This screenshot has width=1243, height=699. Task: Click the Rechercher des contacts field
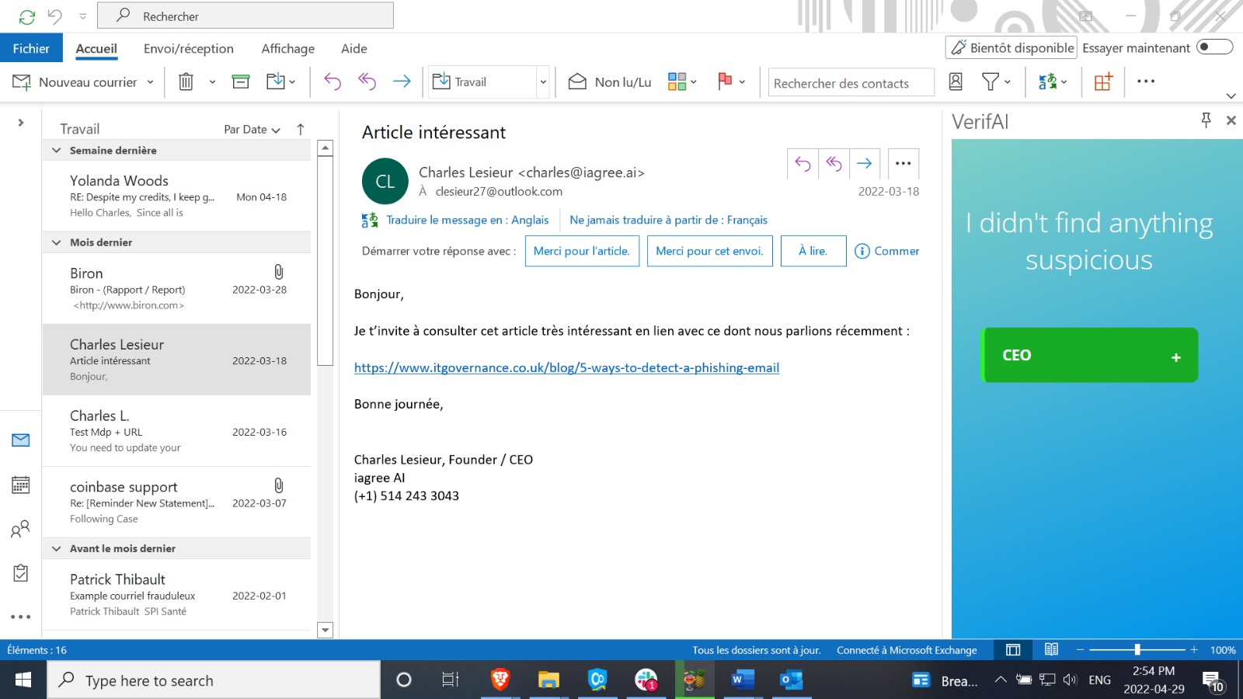tap(851, 82)
